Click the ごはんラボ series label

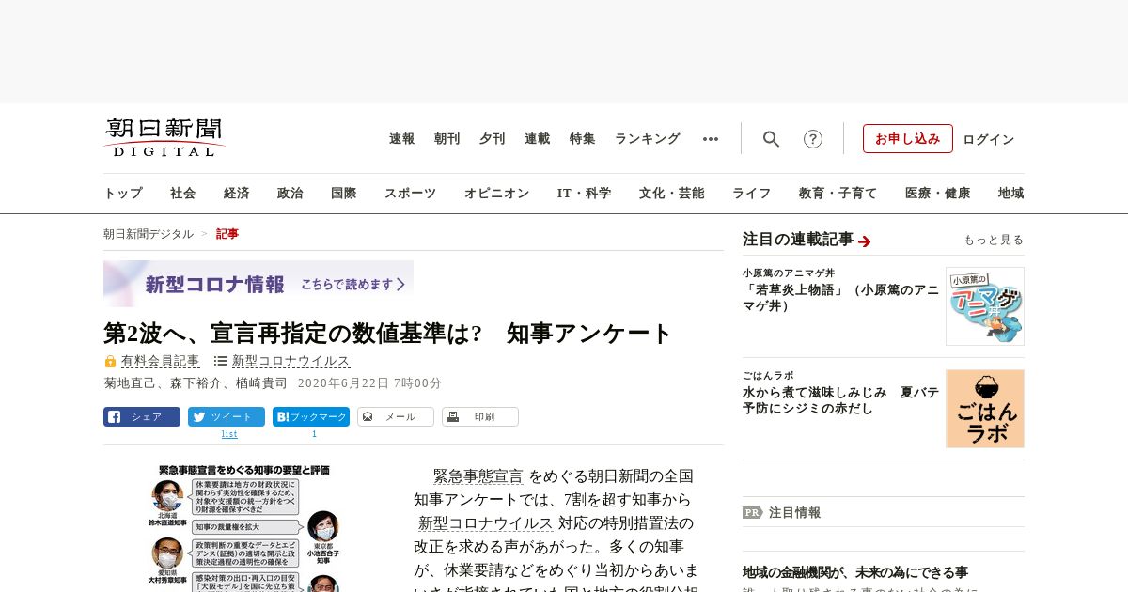coord(768,375)
